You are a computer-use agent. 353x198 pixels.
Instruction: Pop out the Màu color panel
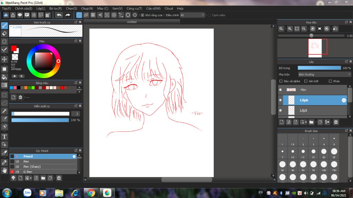pyautogui.click(x=76, y=41)
